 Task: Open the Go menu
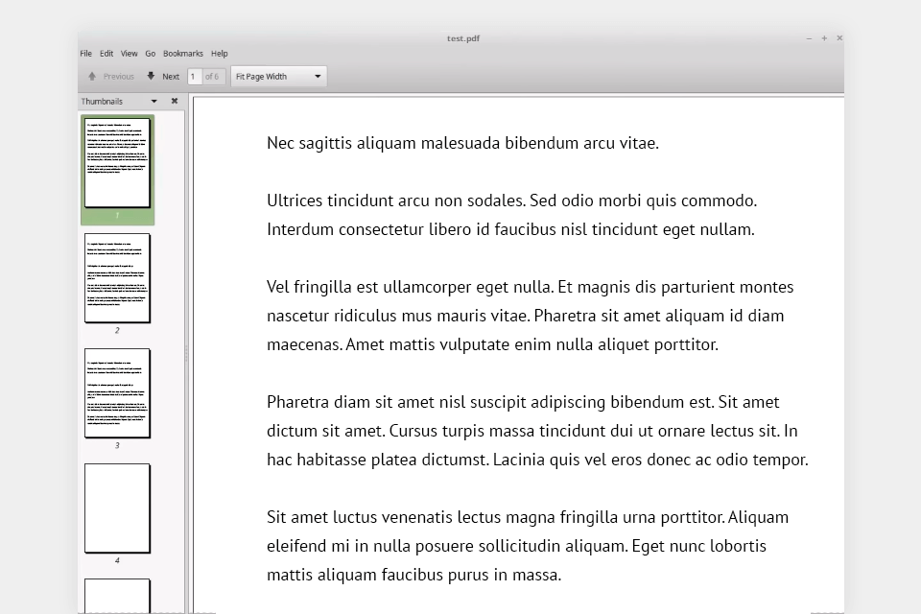(x=151, y=54)
